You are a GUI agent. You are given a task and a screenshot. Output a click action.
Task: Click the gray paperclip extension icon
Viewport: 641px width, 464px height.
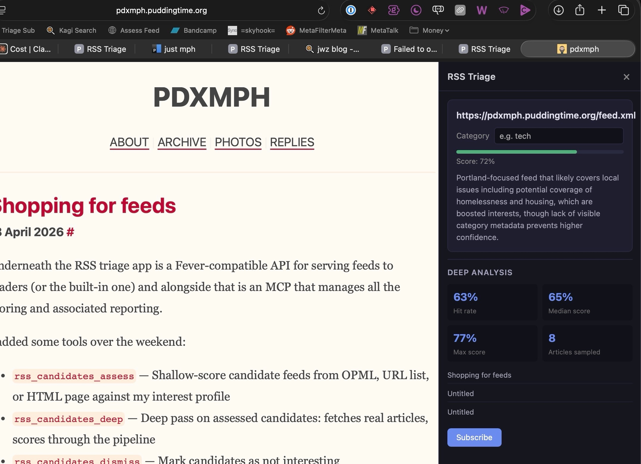point(460,10)
